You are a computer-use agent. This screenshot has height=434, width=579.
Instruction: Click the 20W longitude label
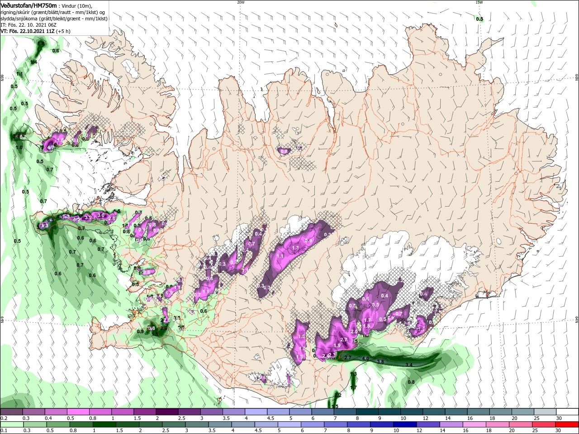point(241,2)
